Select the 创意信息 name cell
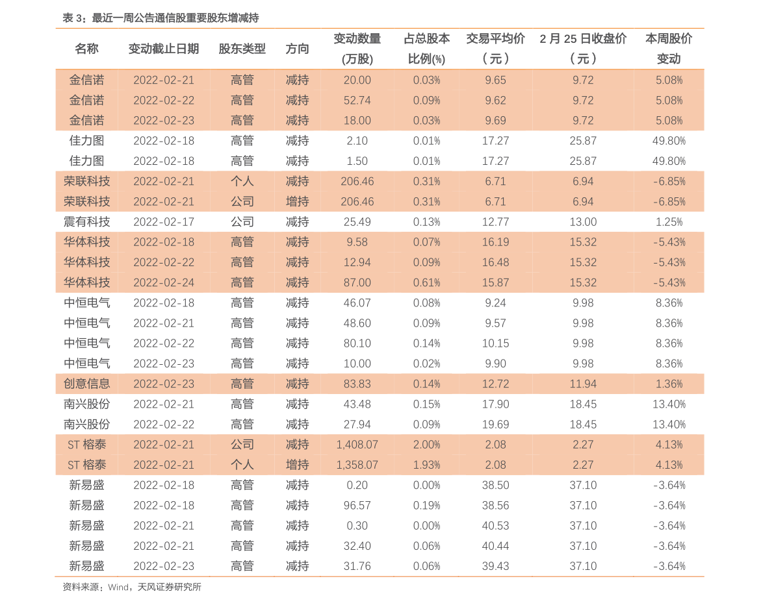 pyautogui.click(x=86, y=384)
